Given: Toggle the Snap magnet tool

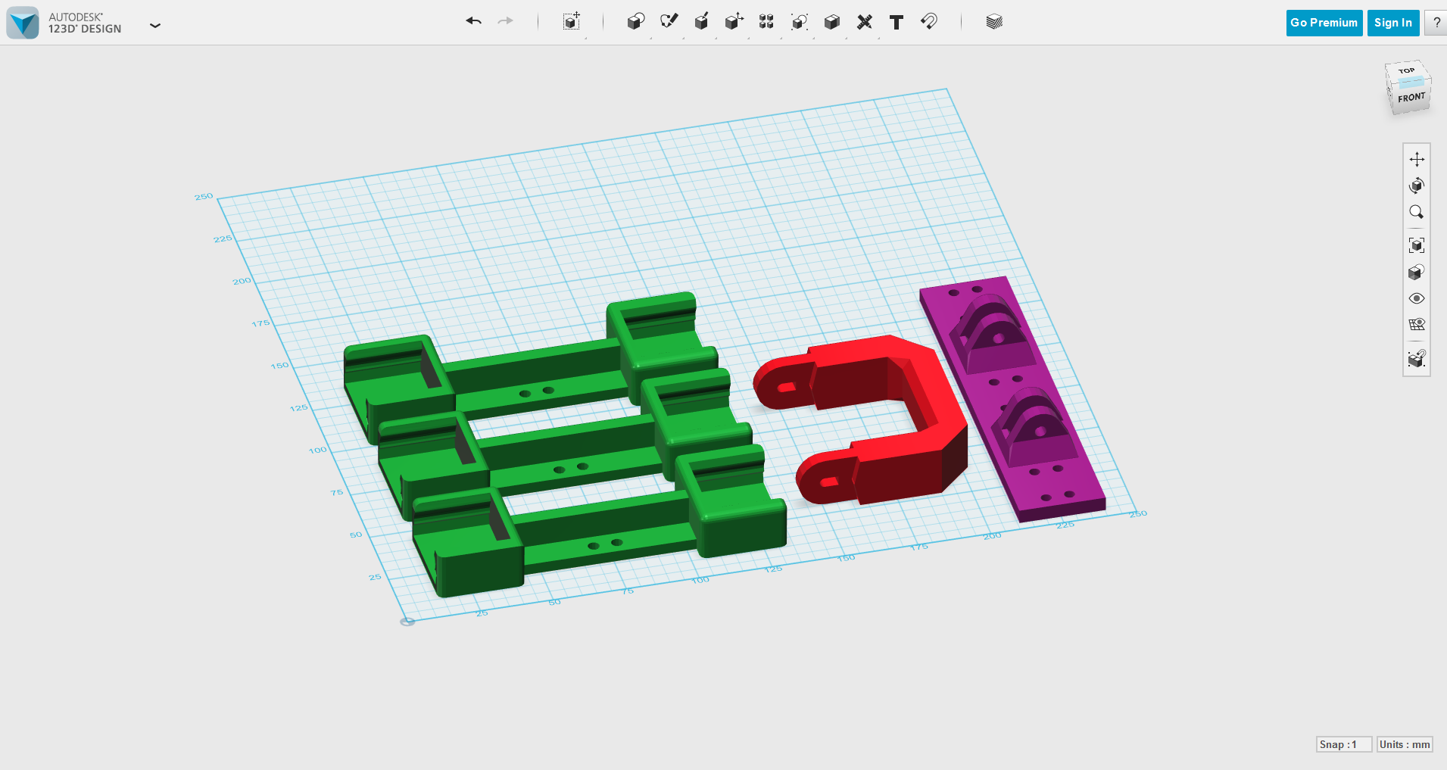Looking at the screenshot, I should click(929, 22).
